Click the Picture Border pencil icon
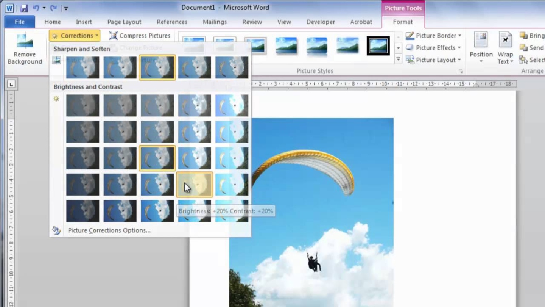Viewport: 545px width, 307px height. coord(410,36)
